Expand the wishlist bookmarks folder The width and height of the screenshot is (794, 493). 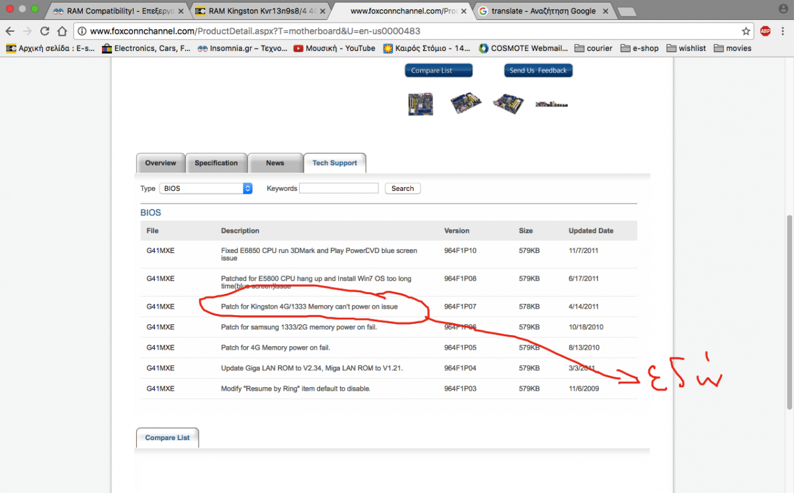(x=686, y=48)
